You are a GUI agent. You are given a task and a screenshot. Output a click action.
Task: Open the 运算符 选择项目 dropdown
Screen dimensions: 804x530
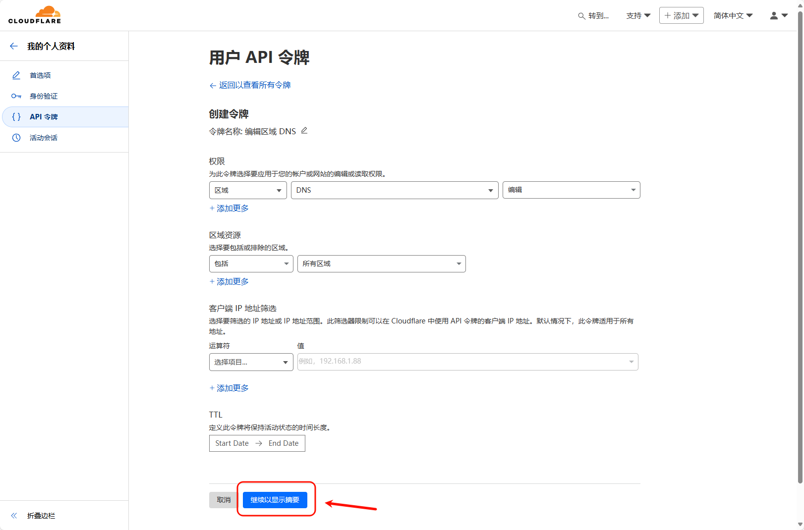(x=251, y=362)
